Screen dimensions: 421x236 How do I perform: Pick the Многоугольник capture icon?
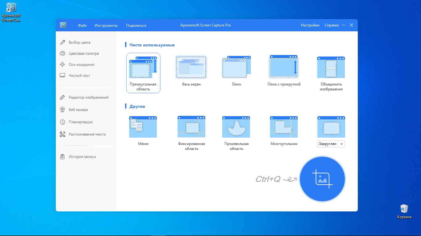tap(284, 127)
